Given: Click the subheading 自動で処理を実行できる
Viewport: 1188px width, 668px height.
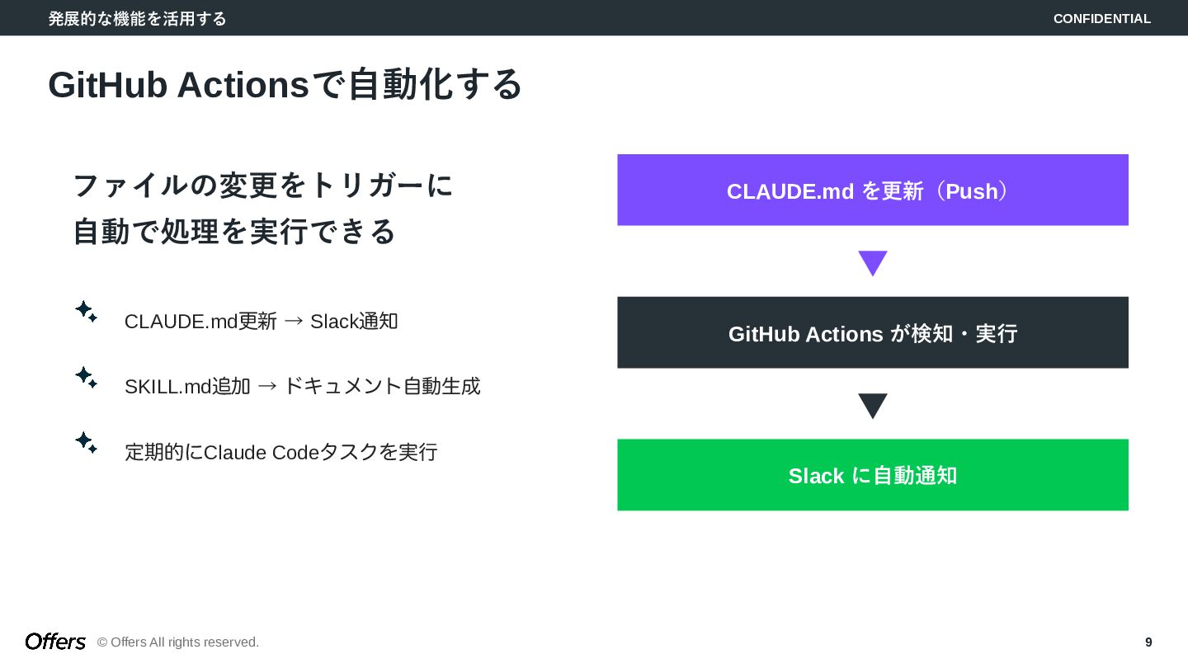Looking at the screenshot, I should (234, 232).
